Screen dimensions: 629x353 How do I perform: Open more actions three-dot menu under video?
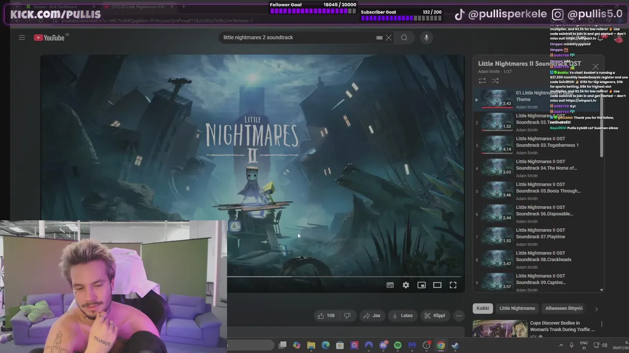coord(458,315)
